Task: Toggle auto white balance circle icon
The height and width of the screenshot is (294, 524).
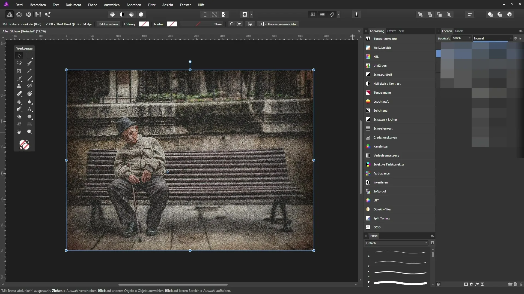Action: pos(141,14)
